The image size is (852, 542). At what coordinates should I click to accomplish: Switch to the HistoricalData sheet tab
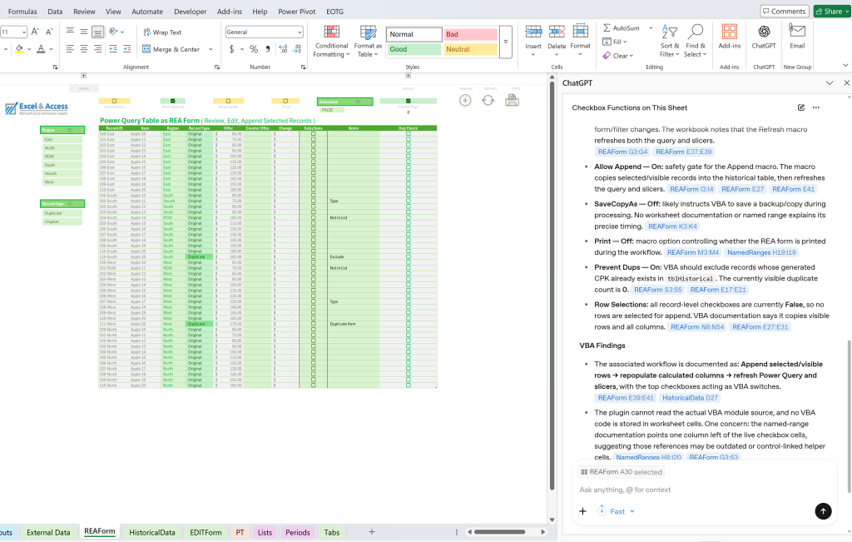click(x=152, y=532)
